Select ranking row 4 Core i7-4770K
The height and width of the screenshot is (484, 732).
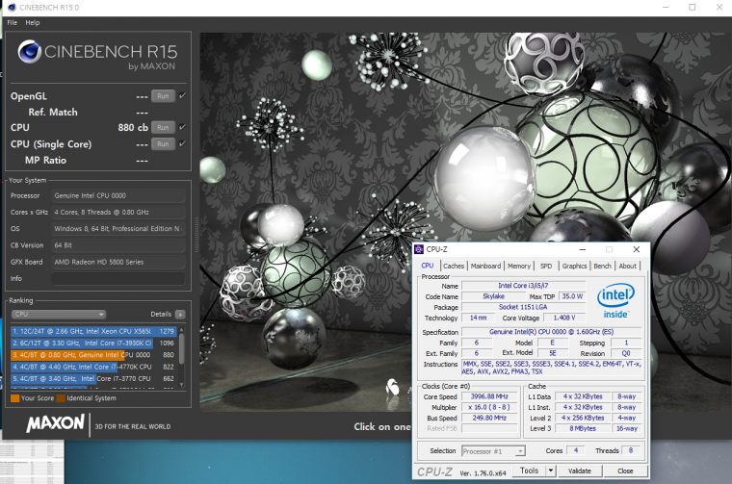[x=93, y=367]
